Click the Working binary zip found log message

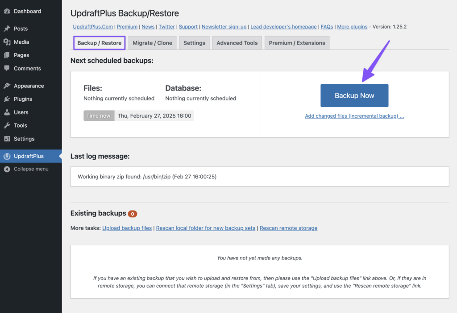tap(147, 177)
